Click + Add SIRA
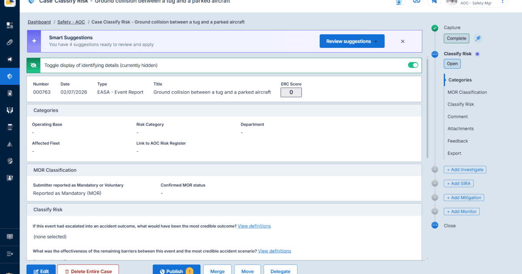 [458, 184]
